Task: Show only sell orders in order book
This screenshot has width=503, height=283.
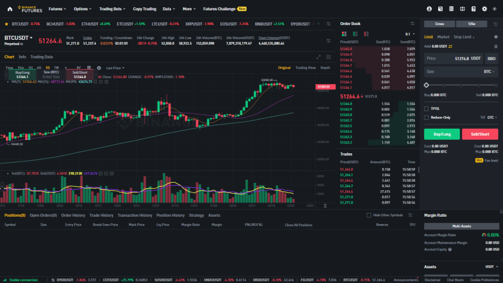Action: click(366, 33)
